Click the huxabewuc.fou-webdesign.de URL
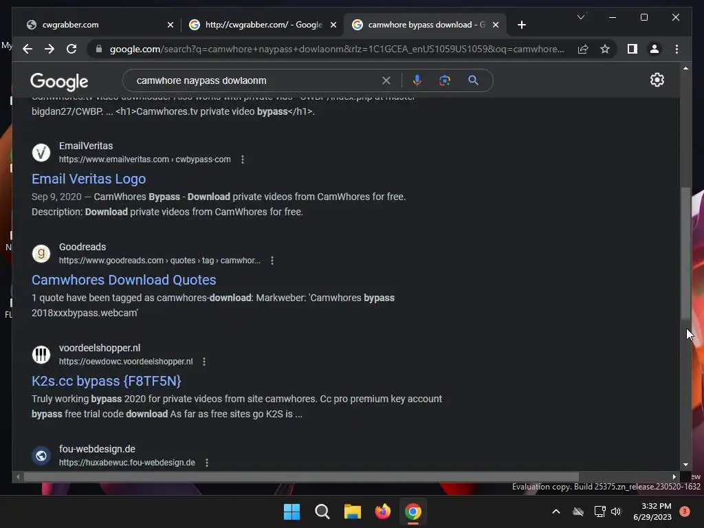 tap(127, 463)
